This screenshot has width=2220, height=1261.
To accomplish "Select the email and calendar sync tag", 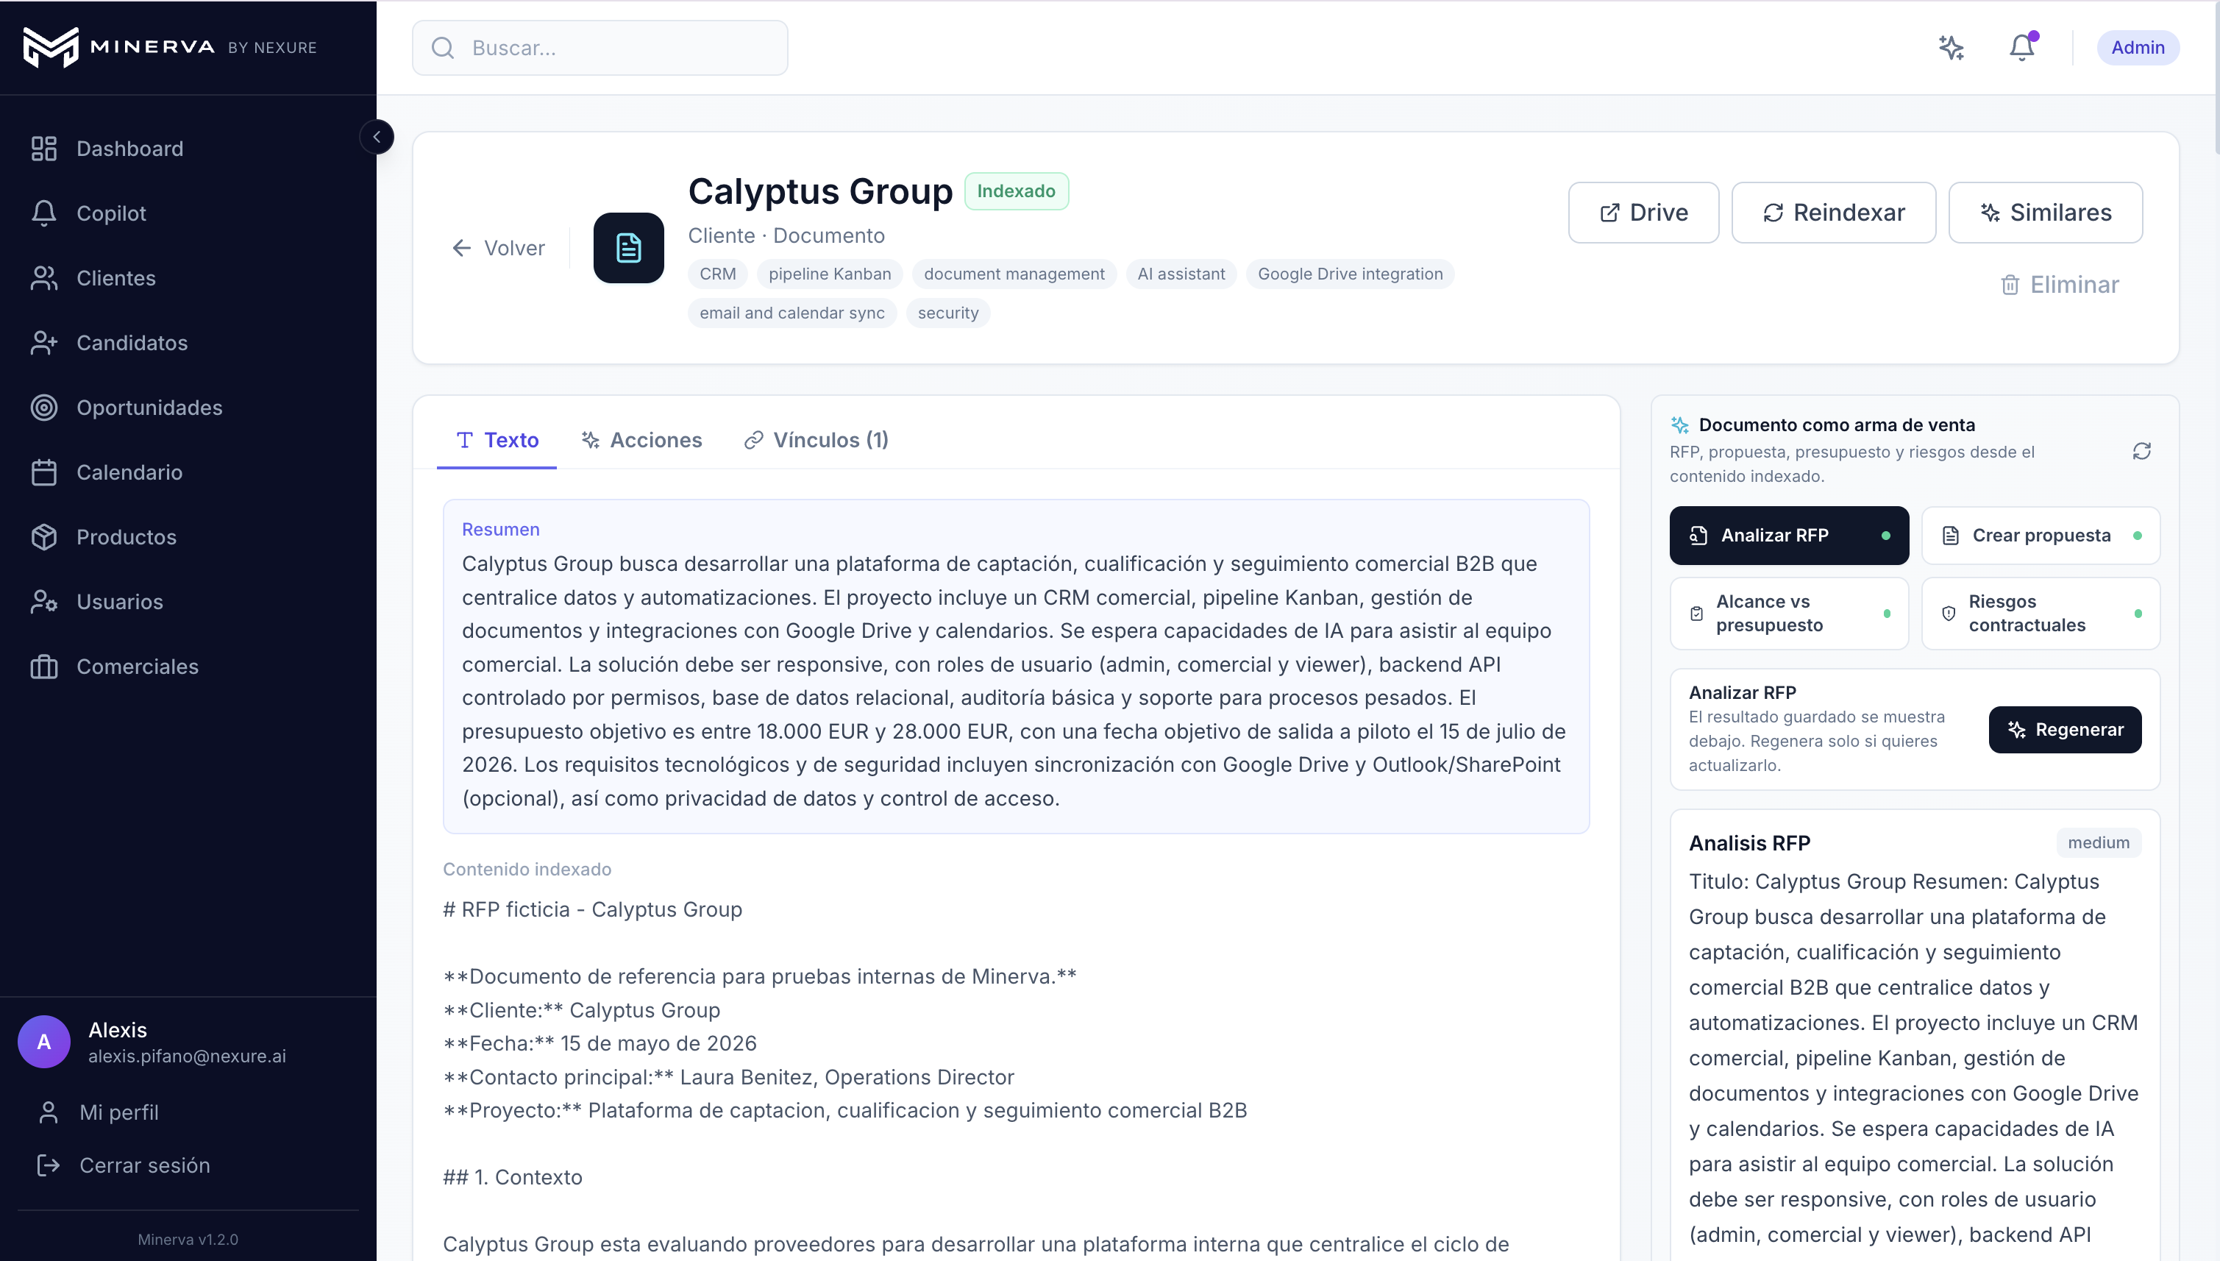I will pos(792,313).
